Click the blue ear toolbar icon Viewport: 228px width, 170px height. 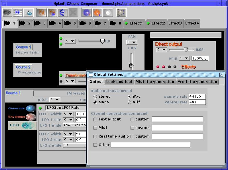pos(63,13)
